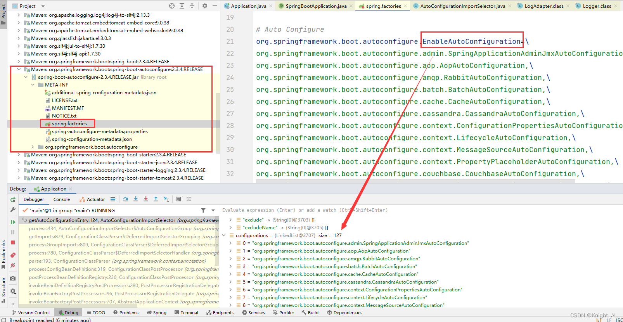This screenshot has width=623, height=322.
Task: Expand Maven log4j-to-slf4j library node
Action: coord(19,15)
